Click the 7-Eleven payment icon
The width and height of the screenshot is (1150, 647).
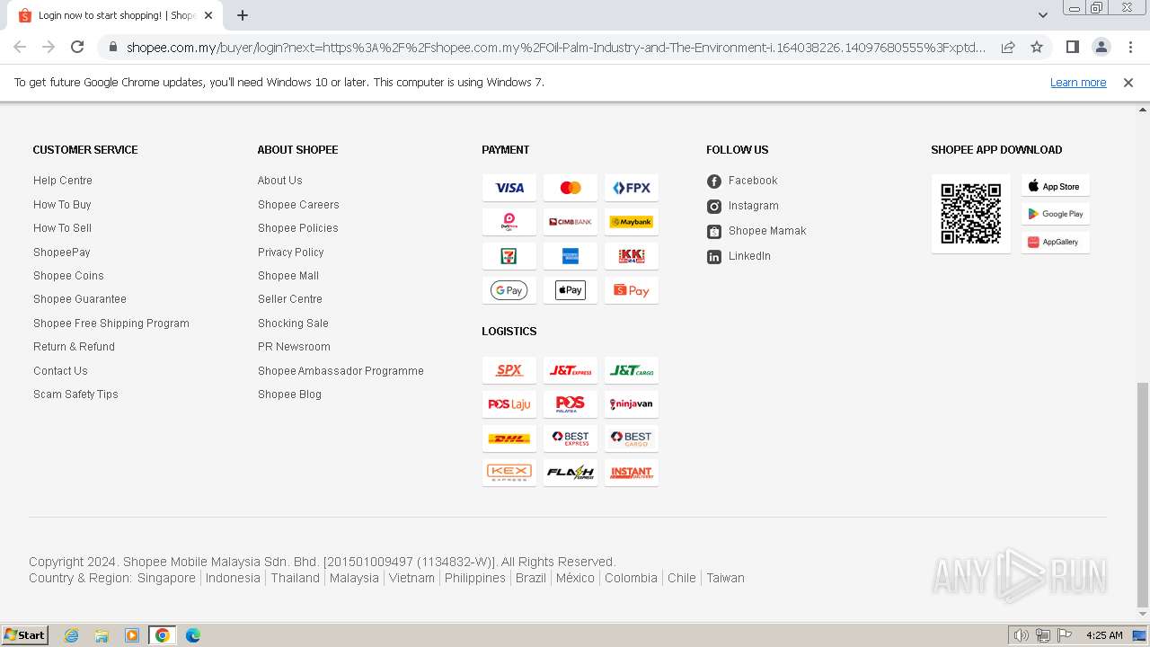(509, 256)
